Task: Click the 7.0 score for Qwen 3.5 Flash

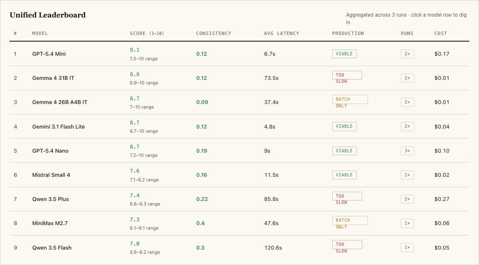Action: 134,244
